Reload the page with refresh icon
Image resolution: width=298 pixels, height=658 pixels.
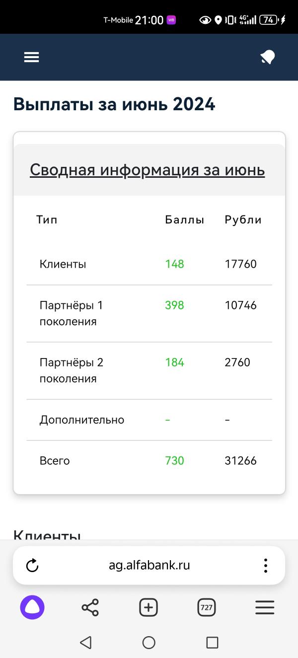coord(32,565)
